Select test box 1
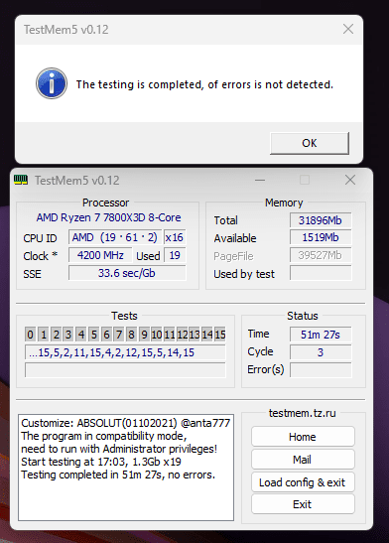389x543 pixels. click(x=44, y=335)
